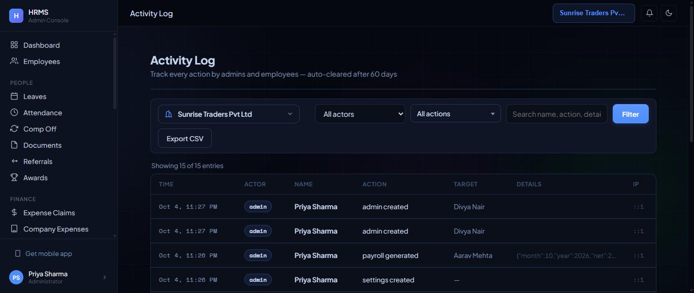Click admin badge in settings created row

[258, 280]
